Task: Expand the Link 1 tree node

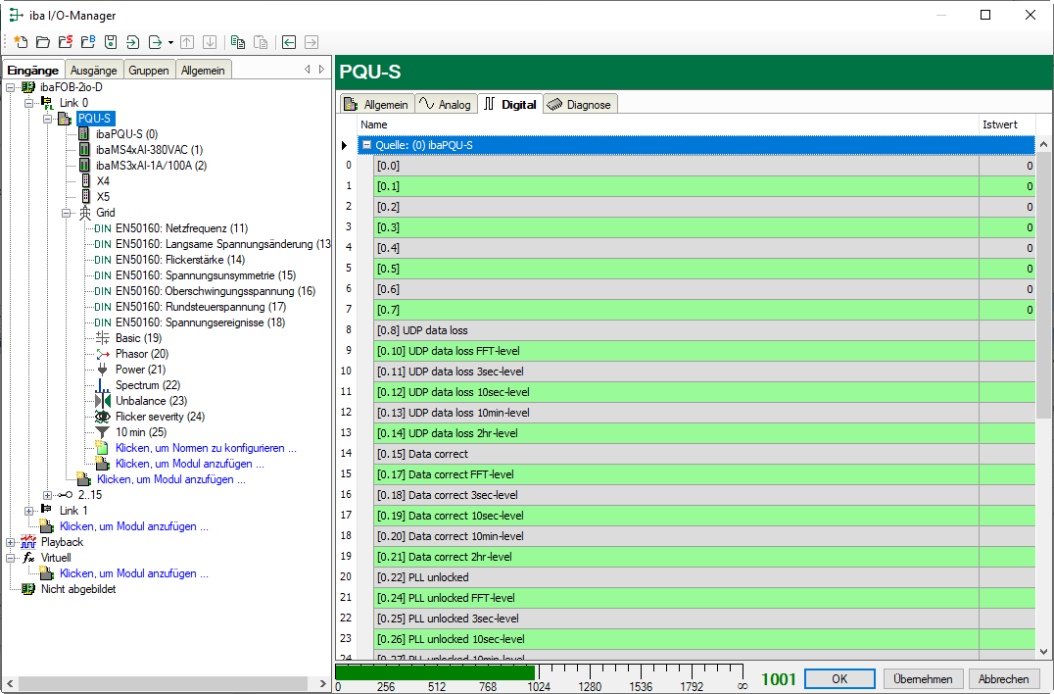Action: coord(28,511)
